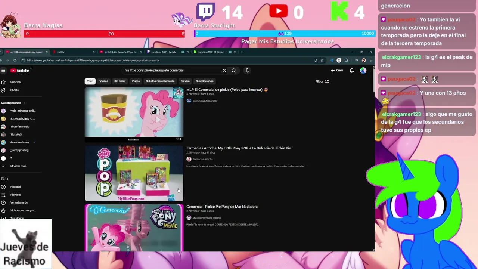Viewport: 478px width, 269px height.
Task: Open YouTube notifications bell
Action: (x=352, y=71)
